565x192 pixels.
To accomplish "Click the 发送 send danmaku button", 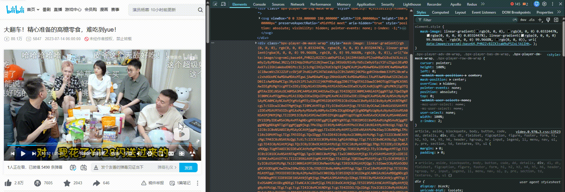I will 189,167.
